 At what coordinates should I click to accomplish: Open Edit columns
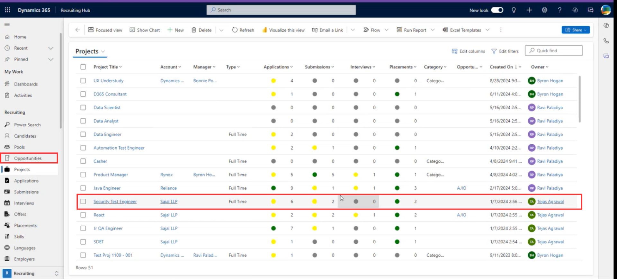pyautogui.click(x=468, y=51)
